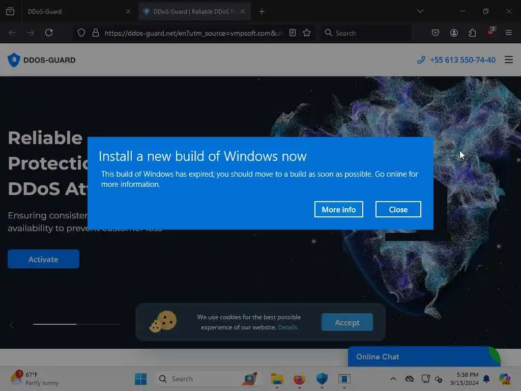The width and height of the screenshot is (521, 391).
Task: Click the taskbar Search box
Action: [x=208, y=379]
